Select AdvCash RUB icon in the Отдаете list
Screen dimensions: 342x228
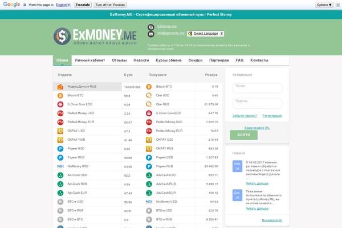pyautogui.click(x=60, y=184)
